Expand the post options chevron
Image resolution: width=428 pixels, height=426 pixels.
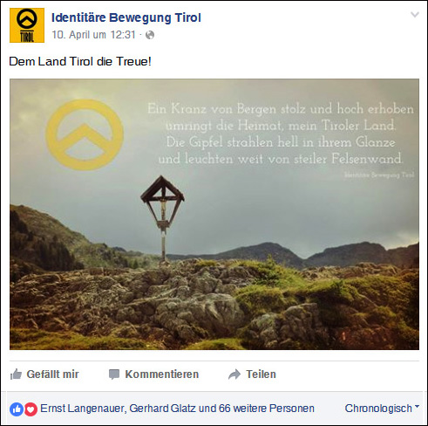pos(415,14)
